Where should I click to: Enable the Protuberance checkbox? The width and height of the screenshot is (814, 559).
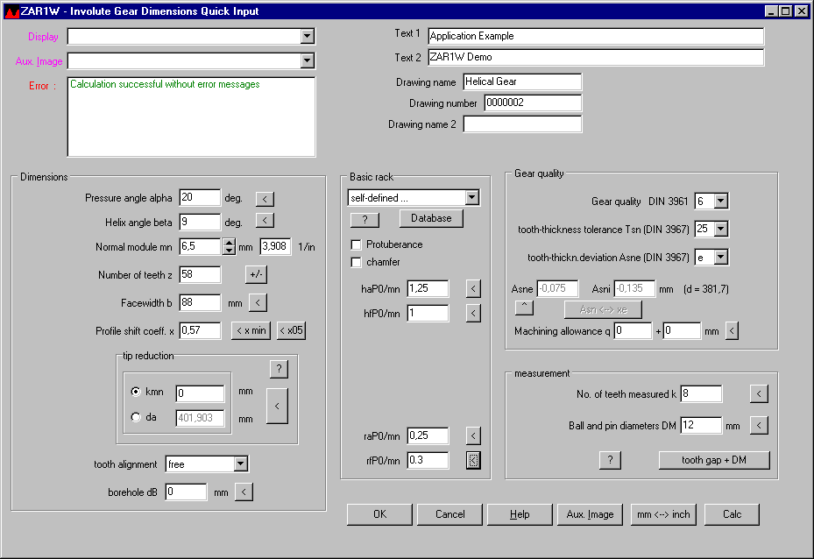357,244
